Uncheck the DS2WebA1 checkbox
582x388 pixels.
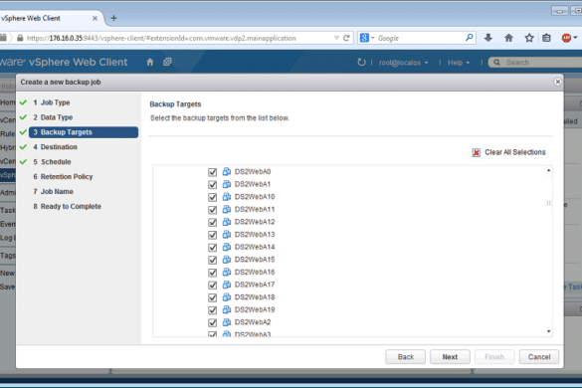tap(212, 184)
